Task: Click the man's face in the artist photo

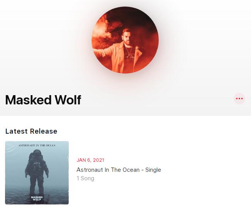Action: coord(126,36)
